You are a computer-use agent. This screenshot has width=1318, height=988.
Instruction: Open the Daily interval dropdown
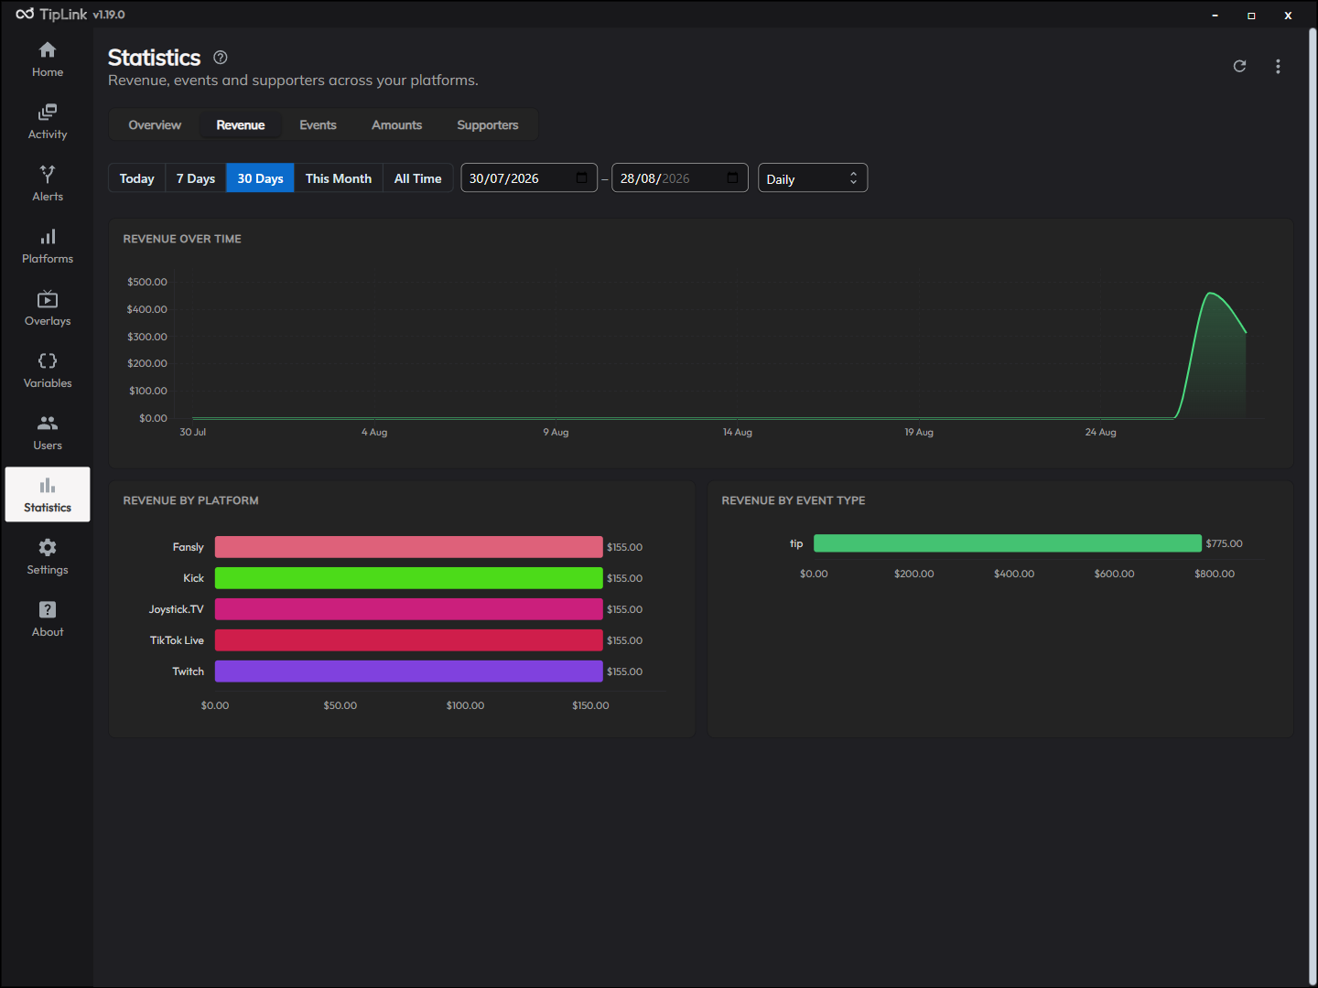813,178
